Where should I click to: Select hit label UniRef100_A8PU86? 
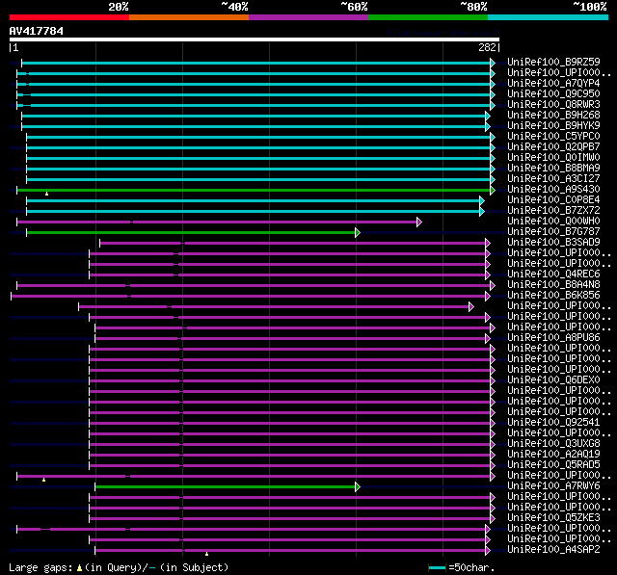(x=553, y=338)
